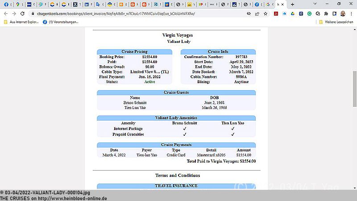Click DOB 'June 2, 1968'
The height and width of the screenshot is (201, 357).
[214, 103]
